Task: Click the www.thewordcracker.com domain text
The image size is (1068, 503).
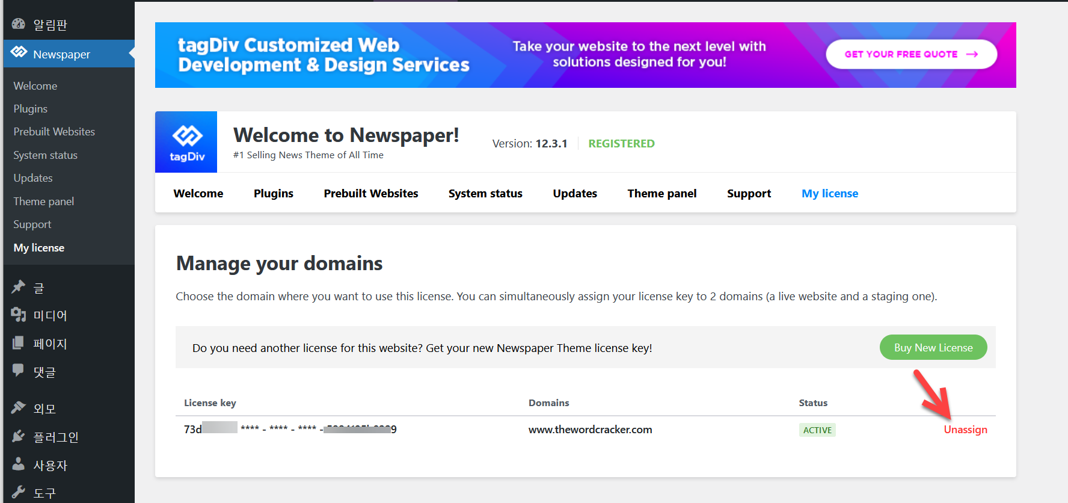Action: 590,430
